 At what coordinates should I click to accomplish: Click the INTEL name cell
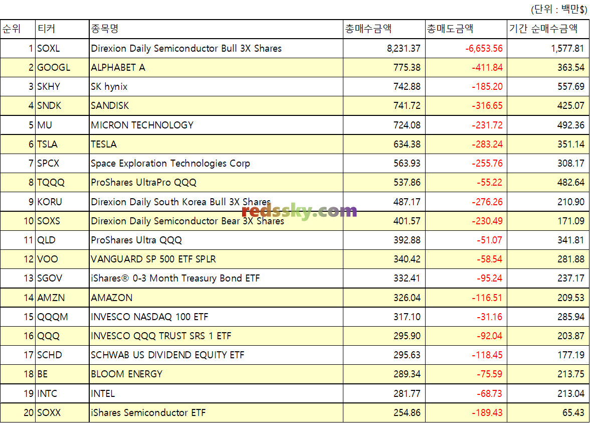[216, 393]
